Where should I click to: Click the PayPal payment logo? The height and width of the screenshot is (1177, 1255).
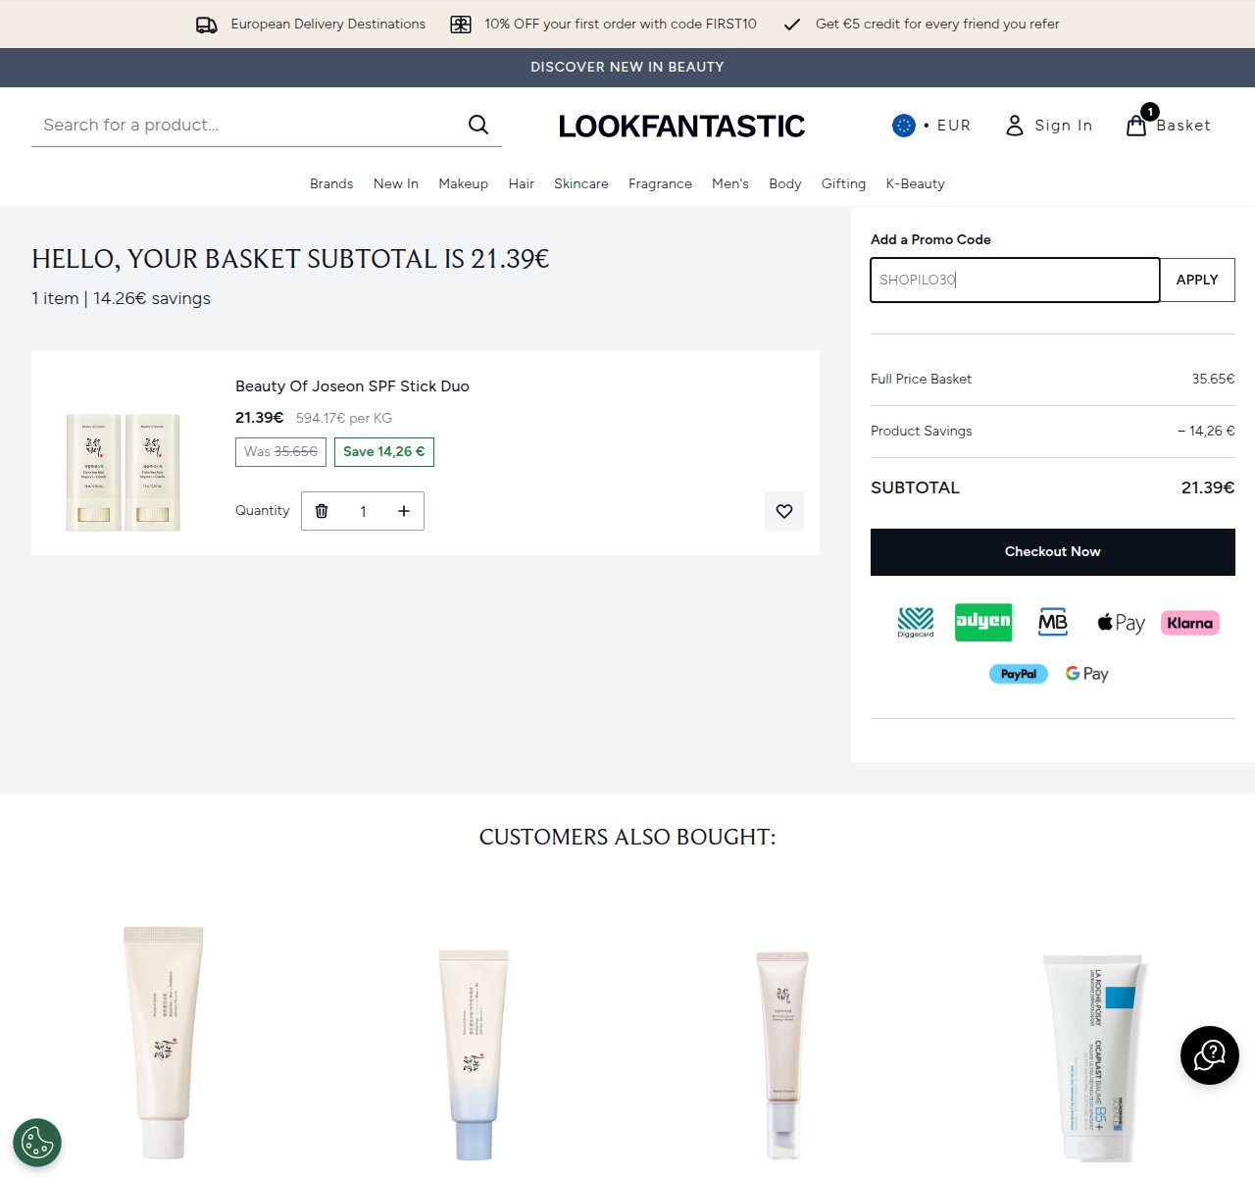[x=1019, y=674]
